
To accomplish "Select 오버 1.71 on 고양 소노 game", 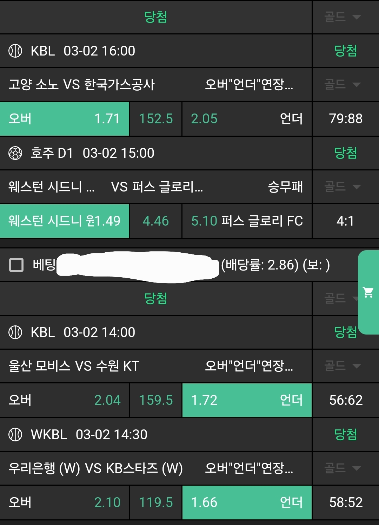I will coord(65,119).
